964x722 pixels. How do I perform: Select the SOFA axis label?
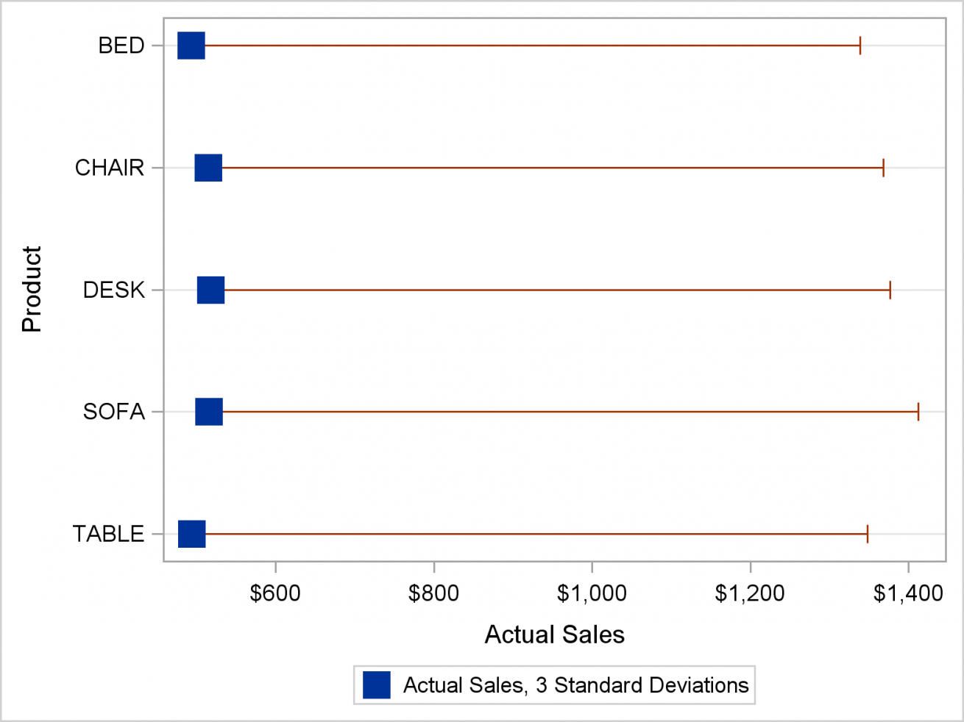114,412
